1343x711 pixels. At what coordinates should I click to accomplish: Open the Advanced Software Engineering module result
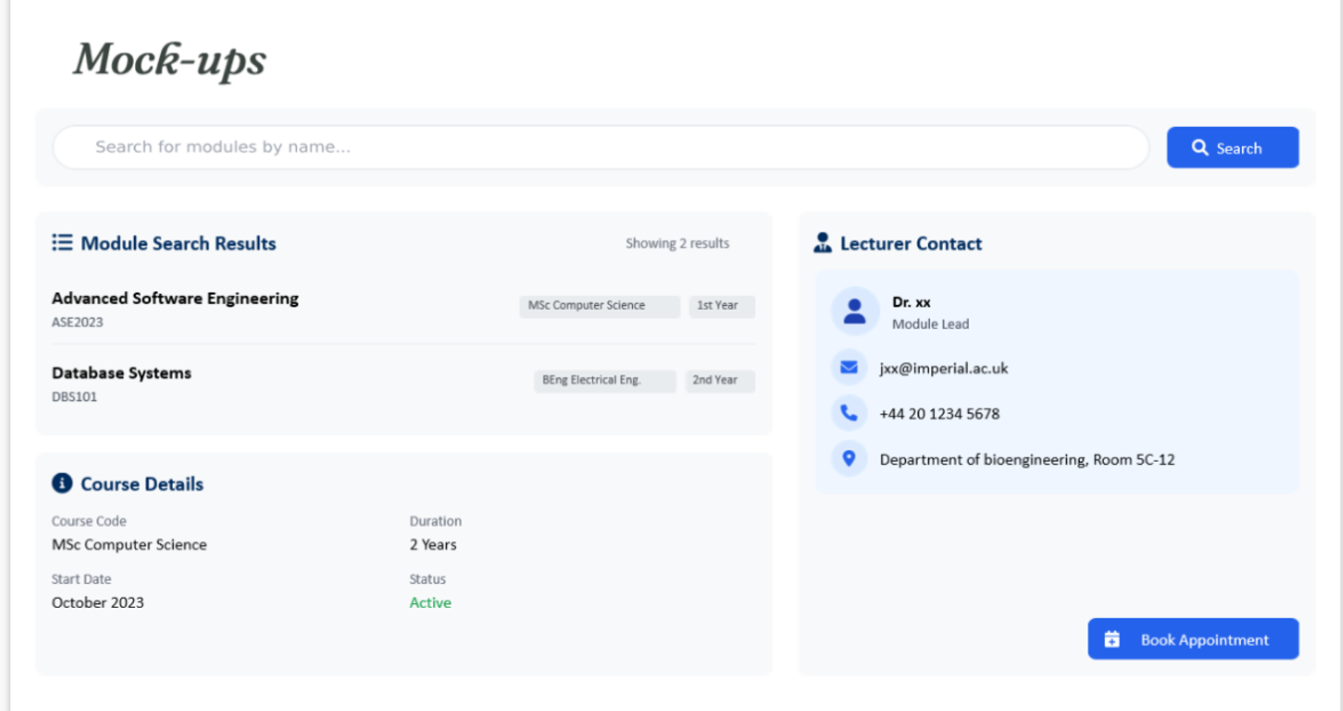tap(175, 299)
